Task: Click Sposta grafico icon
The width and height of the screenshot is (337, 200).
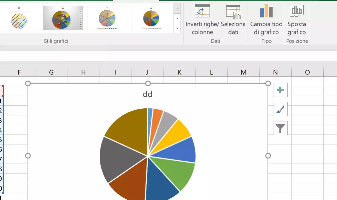Action: [297, 11]
